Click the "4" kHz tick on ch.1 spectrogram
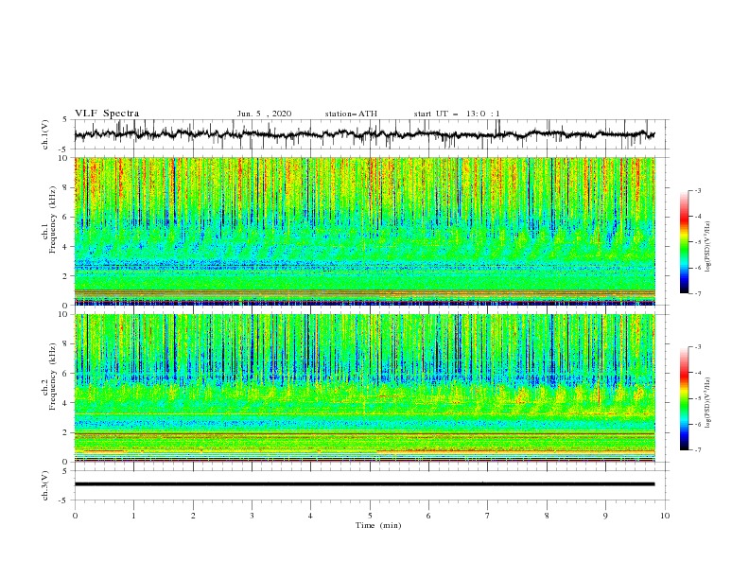The height and width of the screenshot is (579, 749). 67,247
